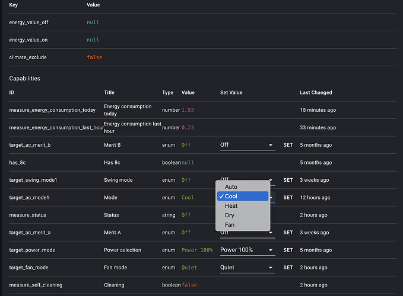Apply SET for Power selection
The width and height of the screenshot is (403, 296).
288,250
